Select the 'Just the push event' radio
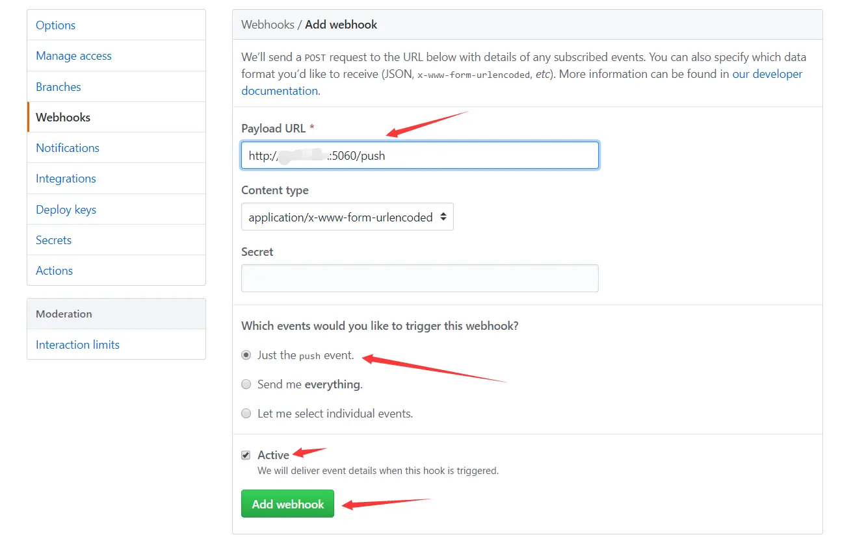Image resolution: width=853 pixels, height=537 pixels. 246,355
